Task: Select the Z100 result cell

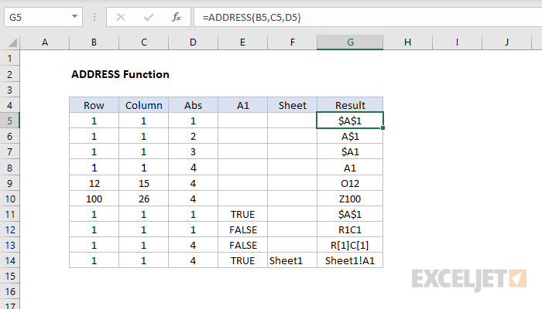Action: click(350, 199)
